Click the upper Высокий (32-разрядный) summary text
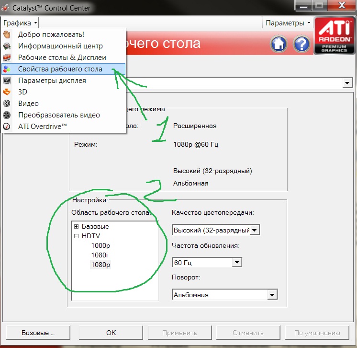The height and width of the screenshot is (348, 357). tap(212, 171)
